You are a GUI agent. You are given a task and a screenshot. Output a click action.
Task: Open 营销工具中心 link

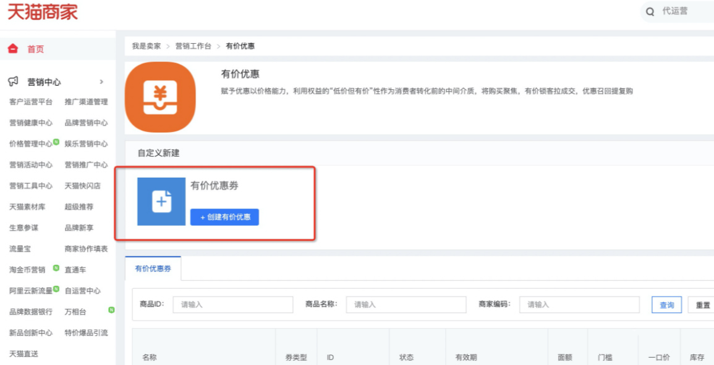pyautogui.click(x=30, y=186)
